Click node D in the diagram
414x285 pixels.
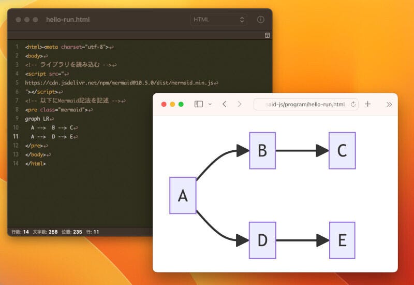[x=262, y=240]
